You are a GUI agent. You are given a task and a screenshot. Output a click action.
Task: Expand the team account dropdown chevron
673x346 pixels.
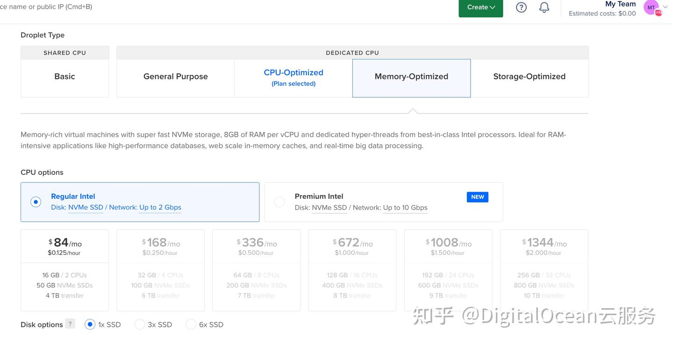click(664, 7)
